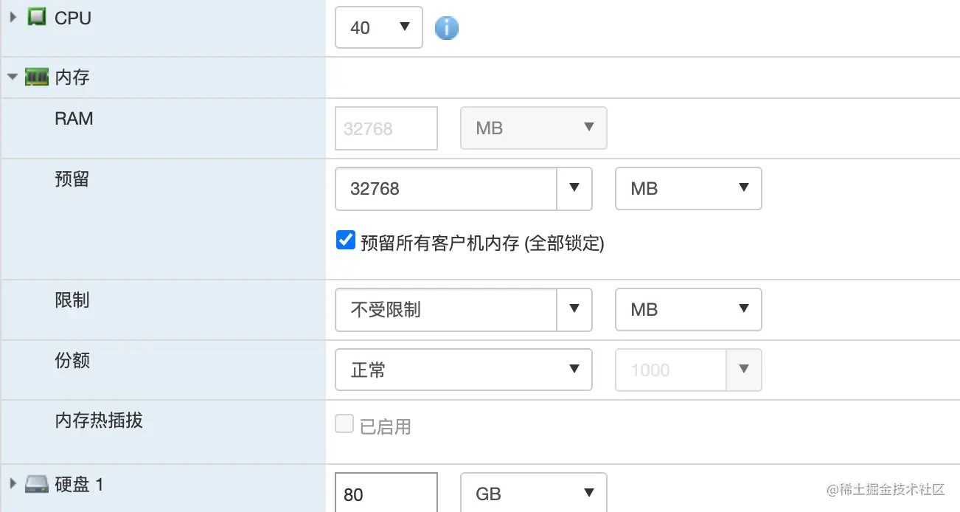
Task: Uncheck 预留所有客户机内存 checkbox
Action: [346, 241]
